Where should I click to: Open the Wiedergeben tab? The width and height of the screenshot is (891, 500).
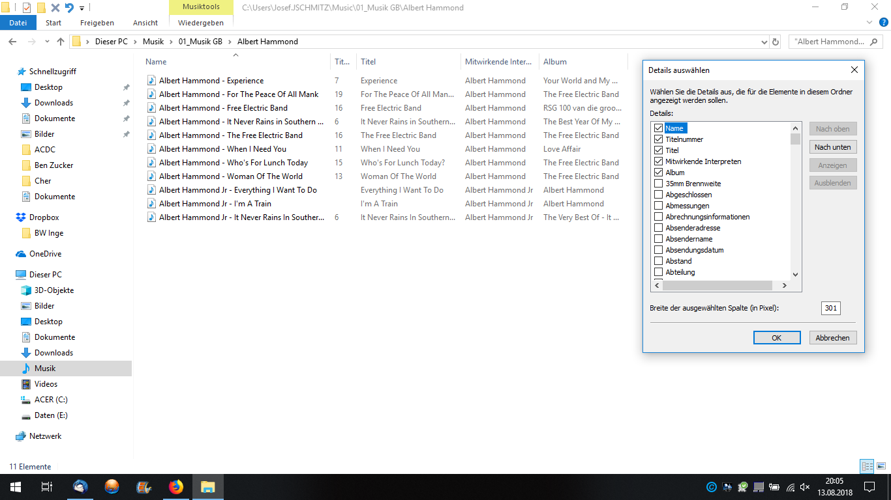pos(201,23)
